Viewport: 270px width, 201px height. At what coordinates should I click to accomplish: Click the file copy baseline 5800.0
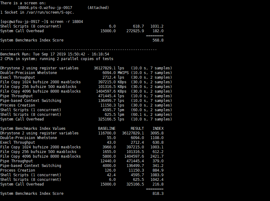(109, 156)
